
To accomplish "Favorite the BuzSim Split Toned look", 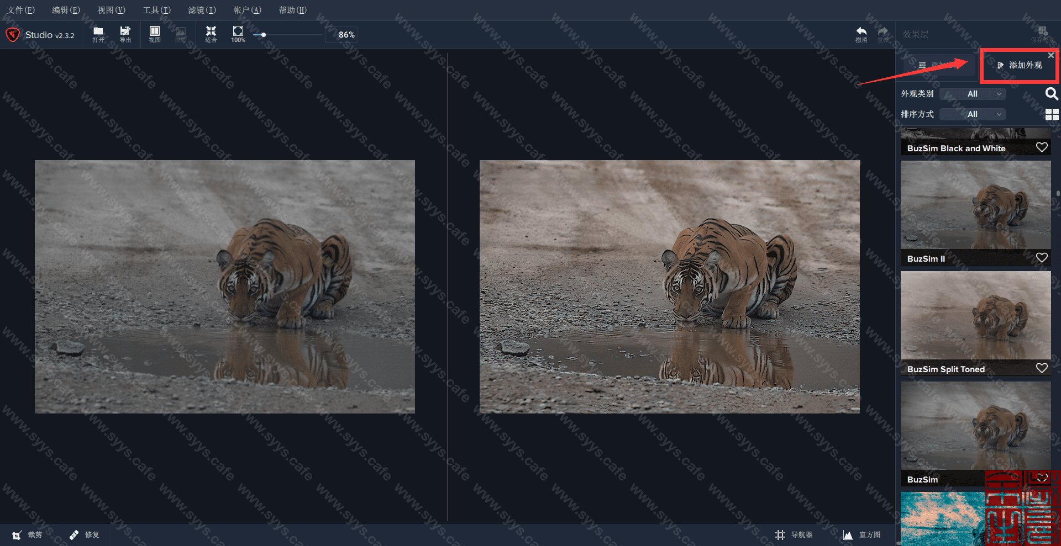I will click(1042, 368).
